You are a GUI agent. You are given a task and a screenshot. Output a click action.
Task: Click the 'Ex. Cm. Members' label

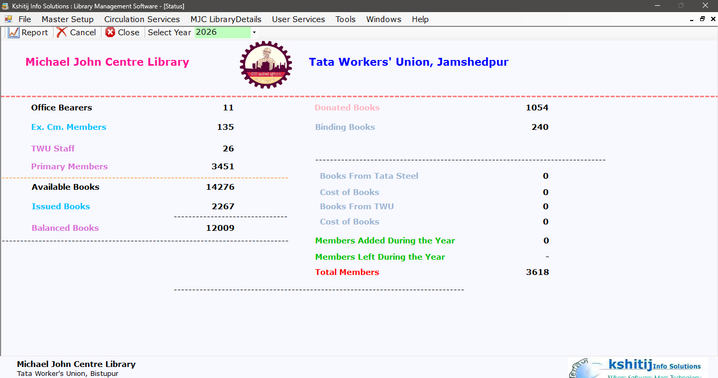pos(69,127)
